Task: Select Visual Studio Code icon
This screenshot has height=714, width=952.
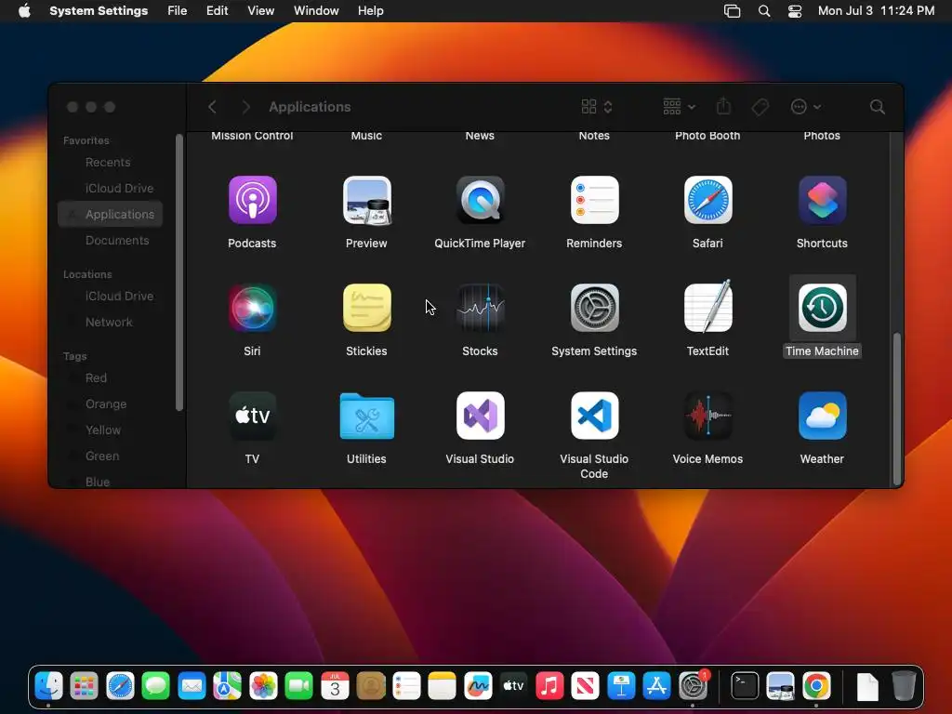Action: coord(594,416)
